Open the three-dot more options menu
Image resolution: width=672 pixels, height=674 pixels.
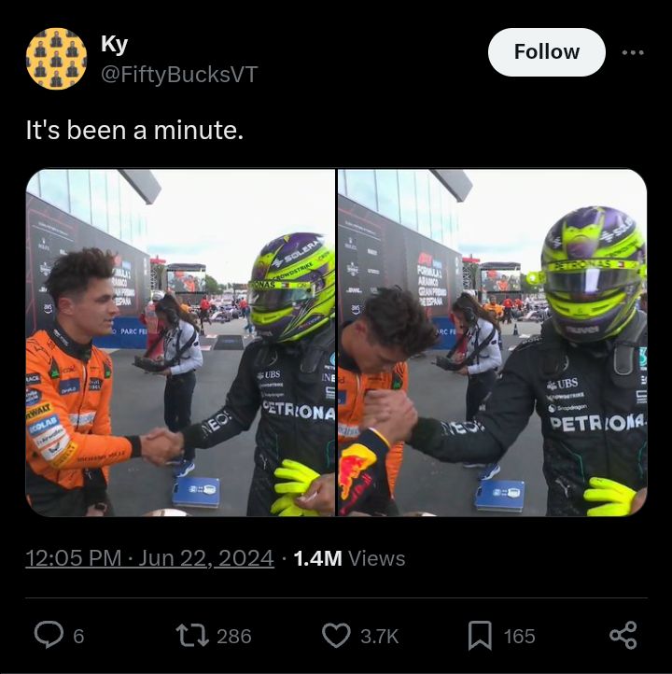pyautogui.click(x=633, y=52)
